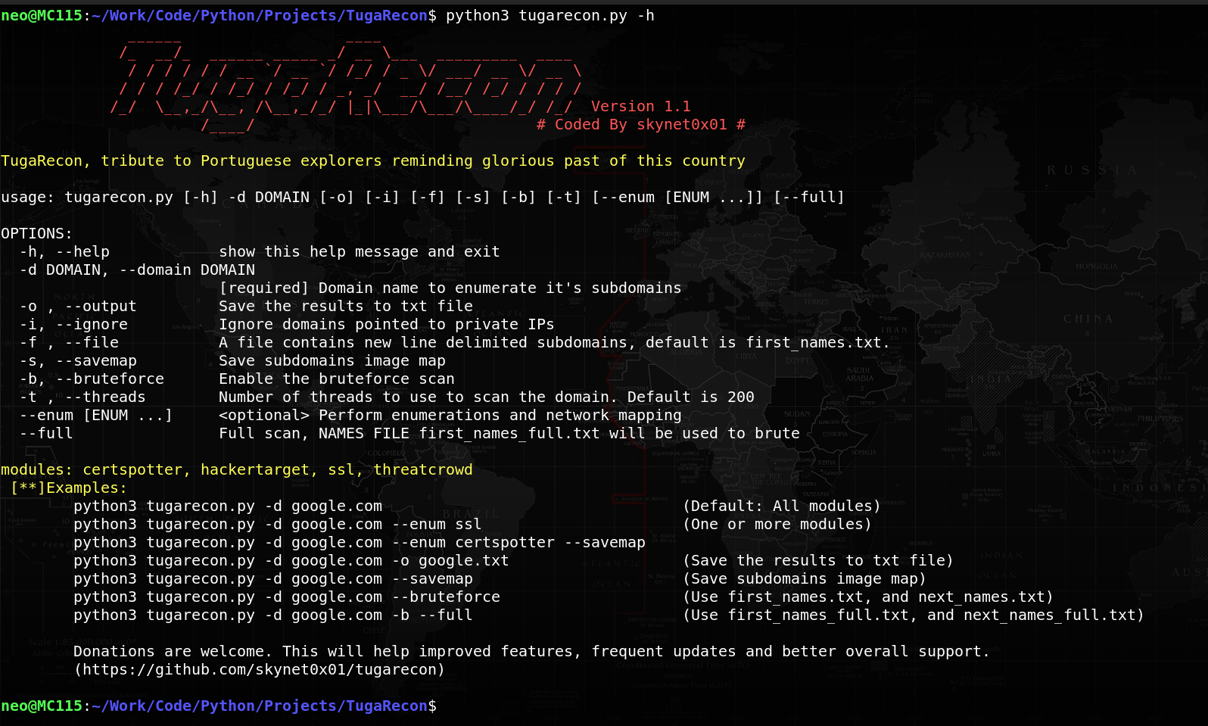Click the GitHub URL for tugarecon
Image resolution: width=1208 pixels, height=726 pixels.
(x=260, y=669)
